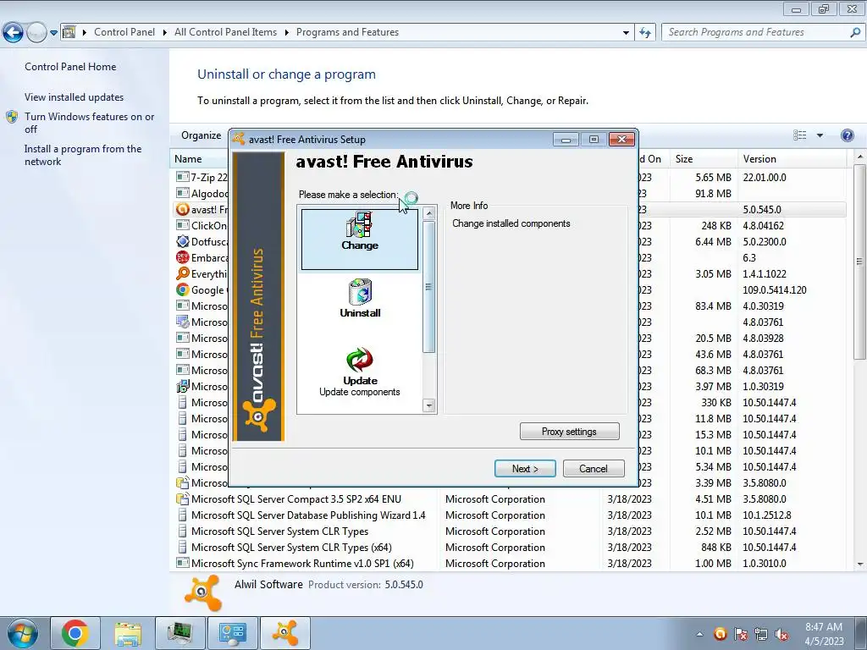Select the avast! Free Antivirus list icon

(x=183, y=210)
